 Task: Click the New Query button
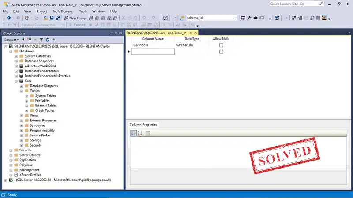point(75,18)
